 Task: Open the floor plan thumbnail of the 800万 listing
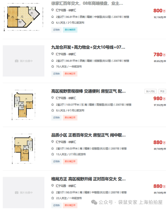tap(23, 17)
